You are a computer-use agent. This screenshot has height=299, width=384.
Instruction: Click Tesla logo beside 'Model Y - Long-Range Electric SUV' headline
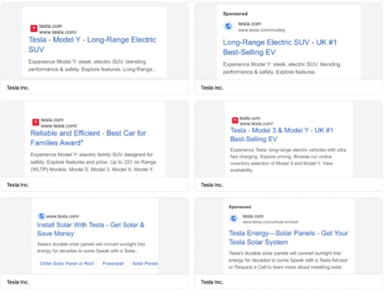click(x=34, y=28)
